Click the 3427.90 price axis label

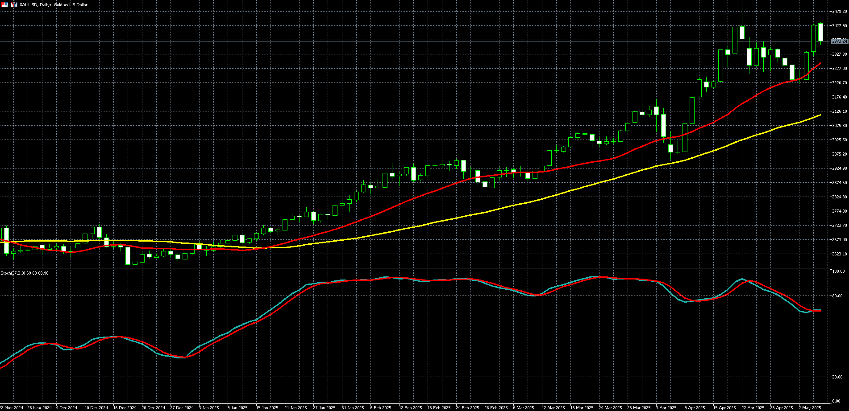[x=839, y=26]
